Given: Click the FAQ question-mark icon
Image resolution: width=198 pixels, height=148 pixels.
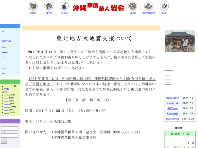Looking at the screenshot, I should coord(164,6).
